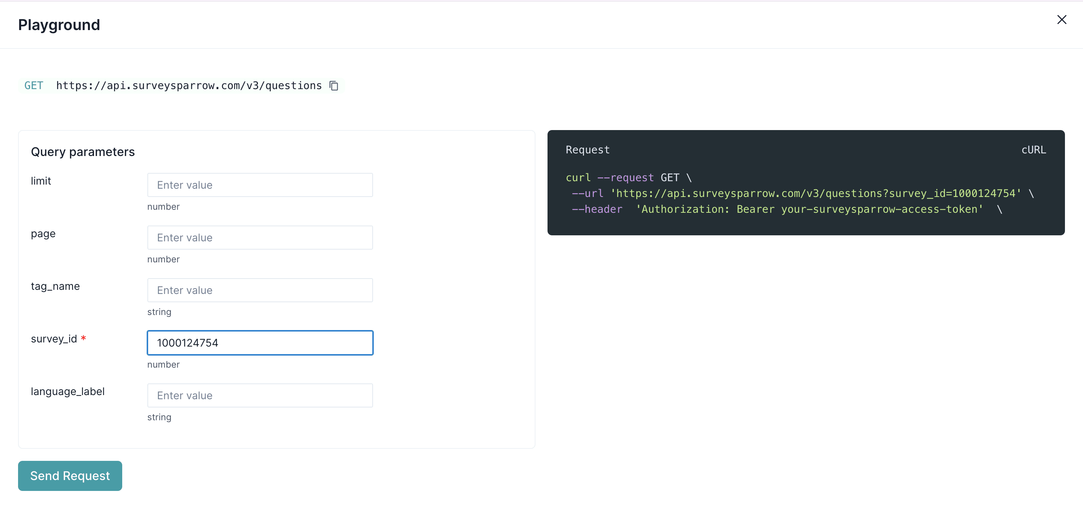
Task: Select the survey_id input field
Action: coord(260,343)
